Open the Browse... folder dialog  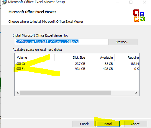tap(123, 42)
